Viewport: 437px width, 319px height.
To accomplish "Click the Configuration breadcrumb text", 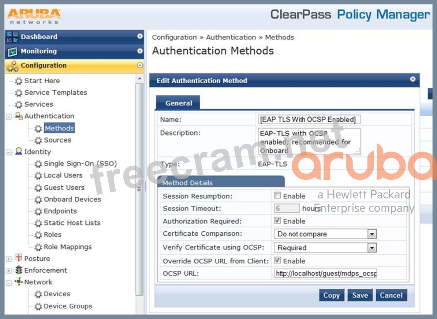I will 175,37.
